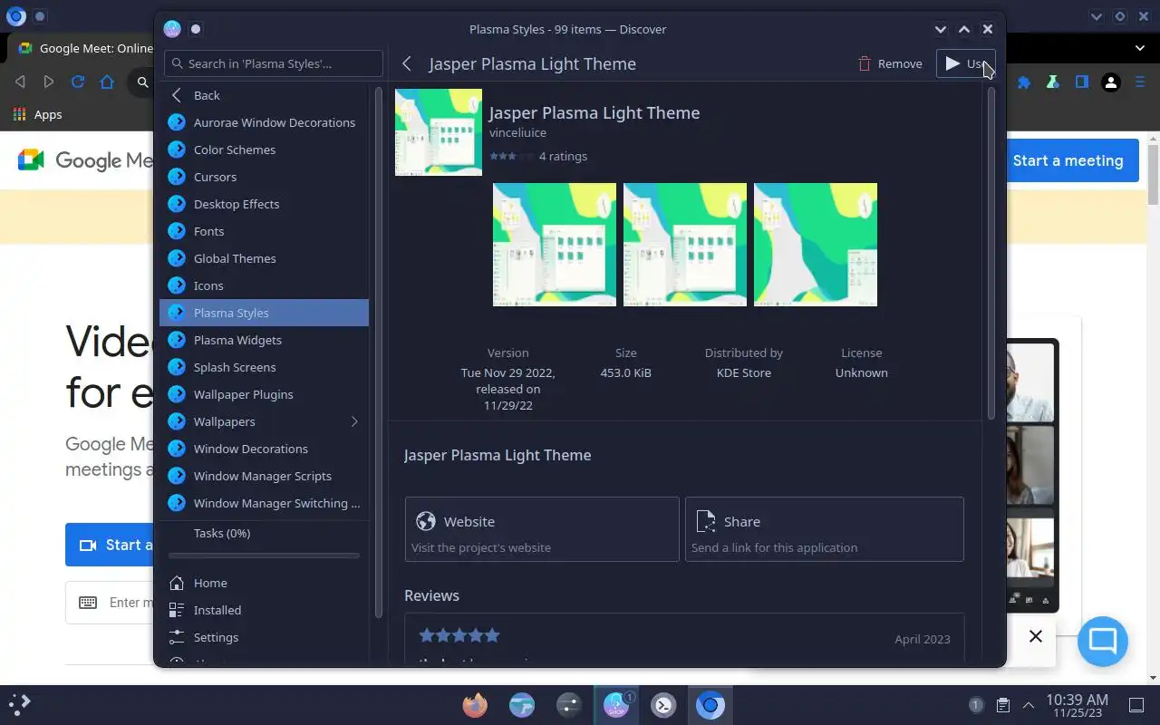Click the chat bubble icon in browser page
Viewport: 1160px width, 725px height.
[x=1103, y=642]
